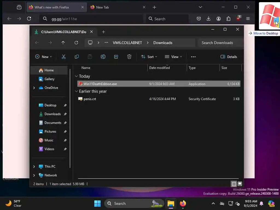Screen dimensions: 280x210
Task: Open Firefox tab history view icon
Action: 19,7
